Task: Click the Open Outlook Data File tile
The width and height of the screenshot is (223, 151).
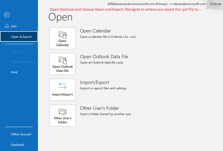Action: coord(63,64)
